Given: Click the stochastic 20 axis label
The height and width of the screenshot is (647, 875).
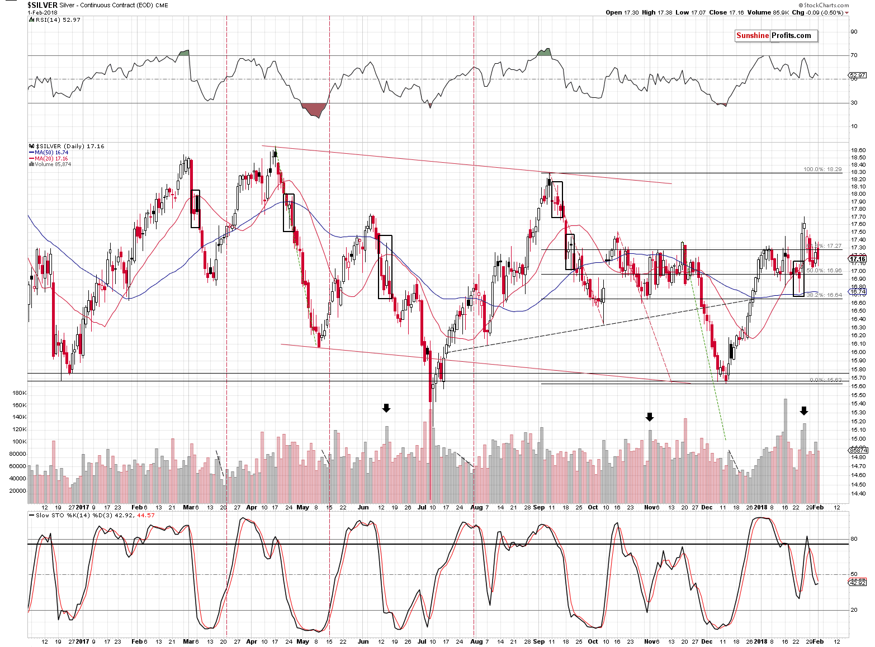Looking at the screenshot, I should point(854,610).
